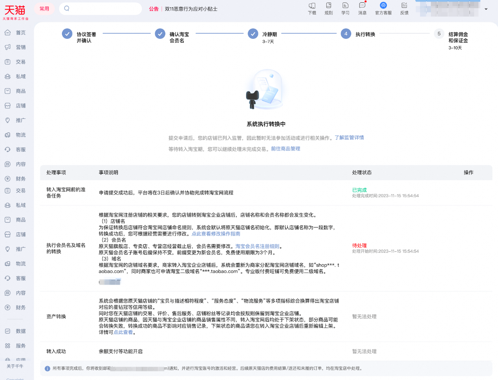Open the 消息 messages icon
Image resolution: width=498 pixels, height=380 pixels.
click(362, 8)
